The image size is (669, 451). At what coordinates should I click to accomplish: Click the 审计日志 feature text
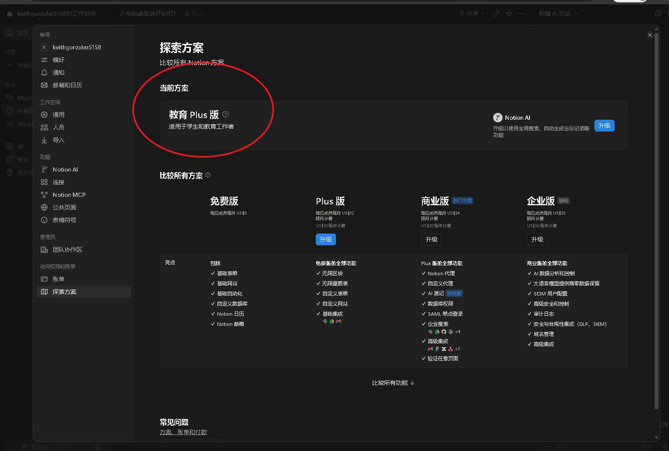click(x=544, y=314)
